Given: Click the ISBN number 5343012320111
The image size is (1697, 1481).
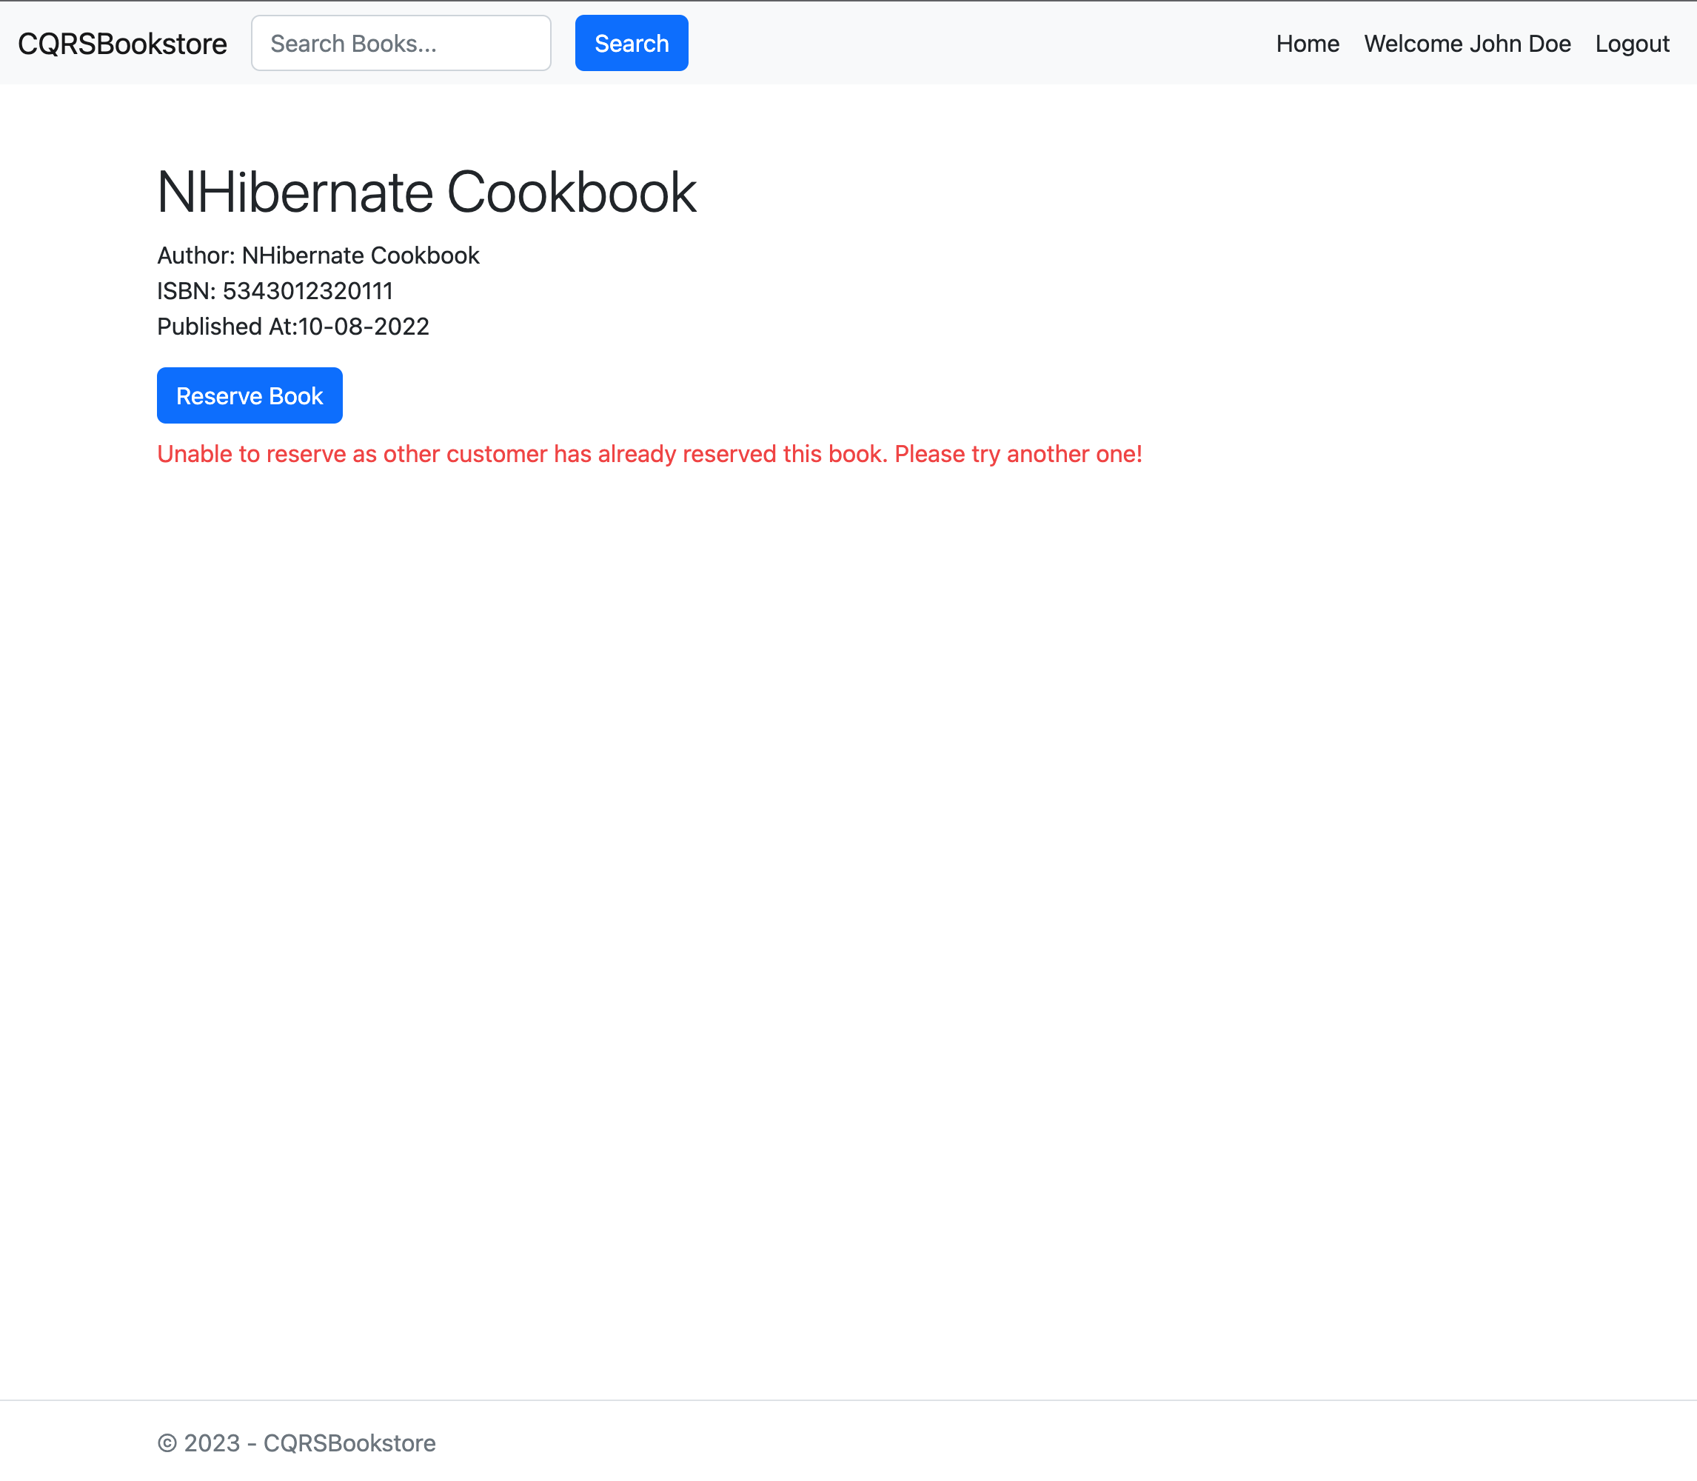Looking at the screenshot, I should [307, 291].
